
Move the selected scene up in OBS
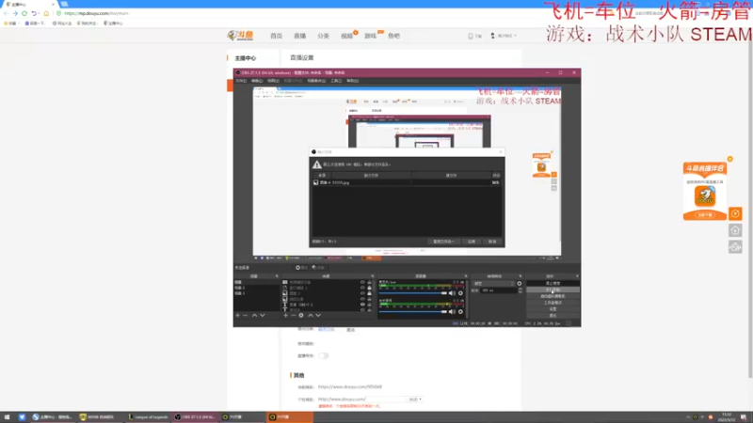click(254, 316)
